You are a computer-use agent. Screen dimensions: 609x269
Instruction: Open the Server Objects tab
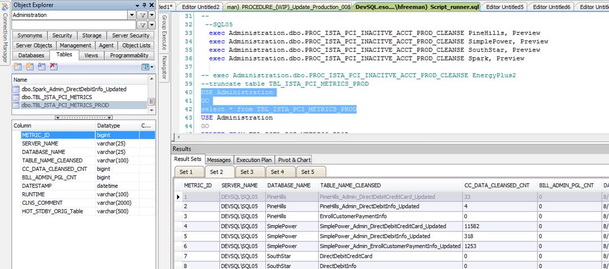point(34,46)
